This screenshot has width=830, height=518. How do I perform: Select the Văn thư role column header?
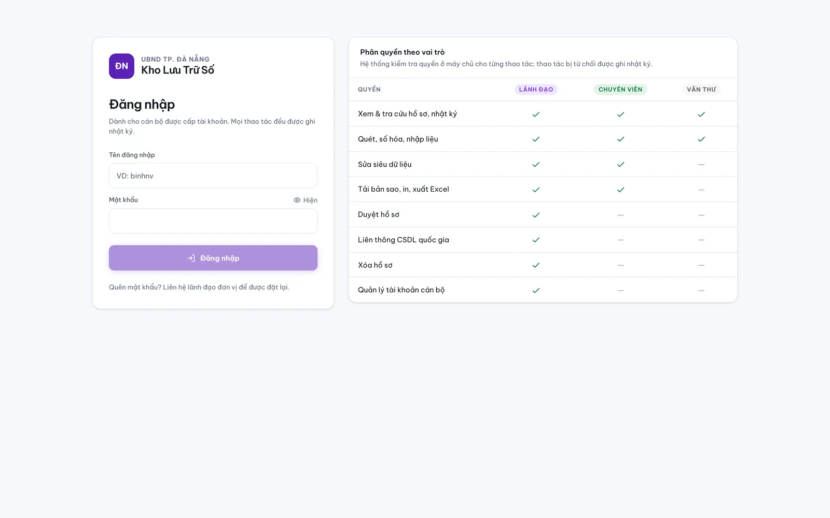pyautogui.click(x=701, y=90)
